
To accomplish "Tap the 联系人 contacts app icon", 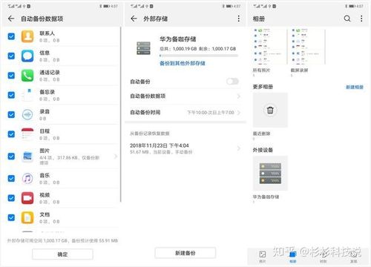I will click(27, 36).
